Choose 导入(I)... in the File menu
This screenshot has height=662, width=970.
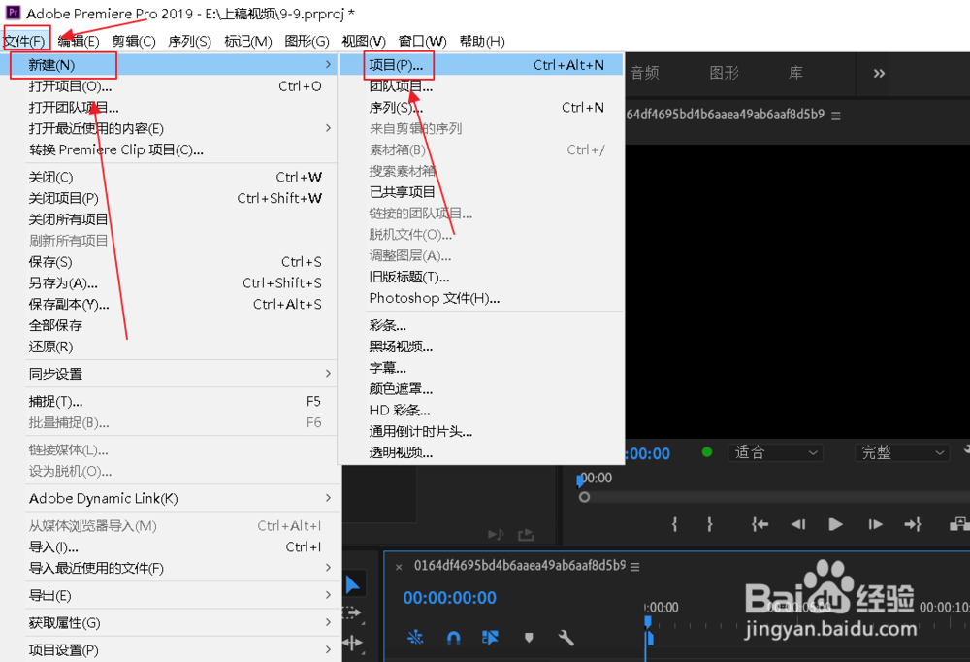pyautogui.click(x=169, y=546)
